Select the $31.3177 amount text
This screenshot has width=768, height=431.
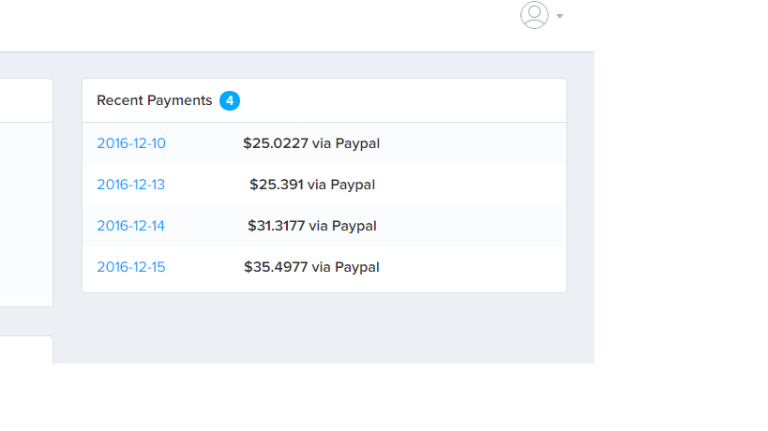pos(277,226)
